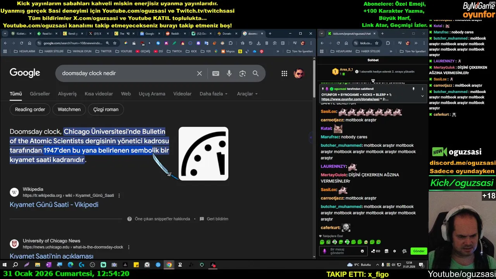The width and height of the screenshot is (496, 279).
Task: Open pinned message three-dot options
Action: pos(422,89)
